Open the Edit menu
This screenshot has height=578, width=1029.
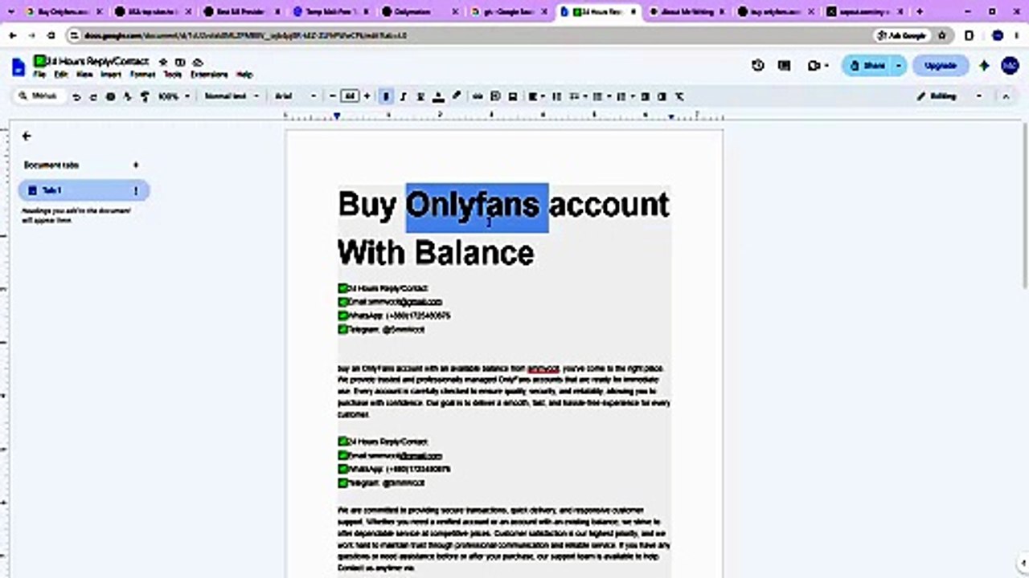tap(61, 75)
